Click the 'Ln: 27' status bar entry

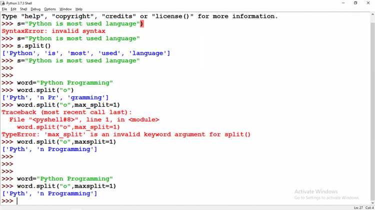point(358,208)
